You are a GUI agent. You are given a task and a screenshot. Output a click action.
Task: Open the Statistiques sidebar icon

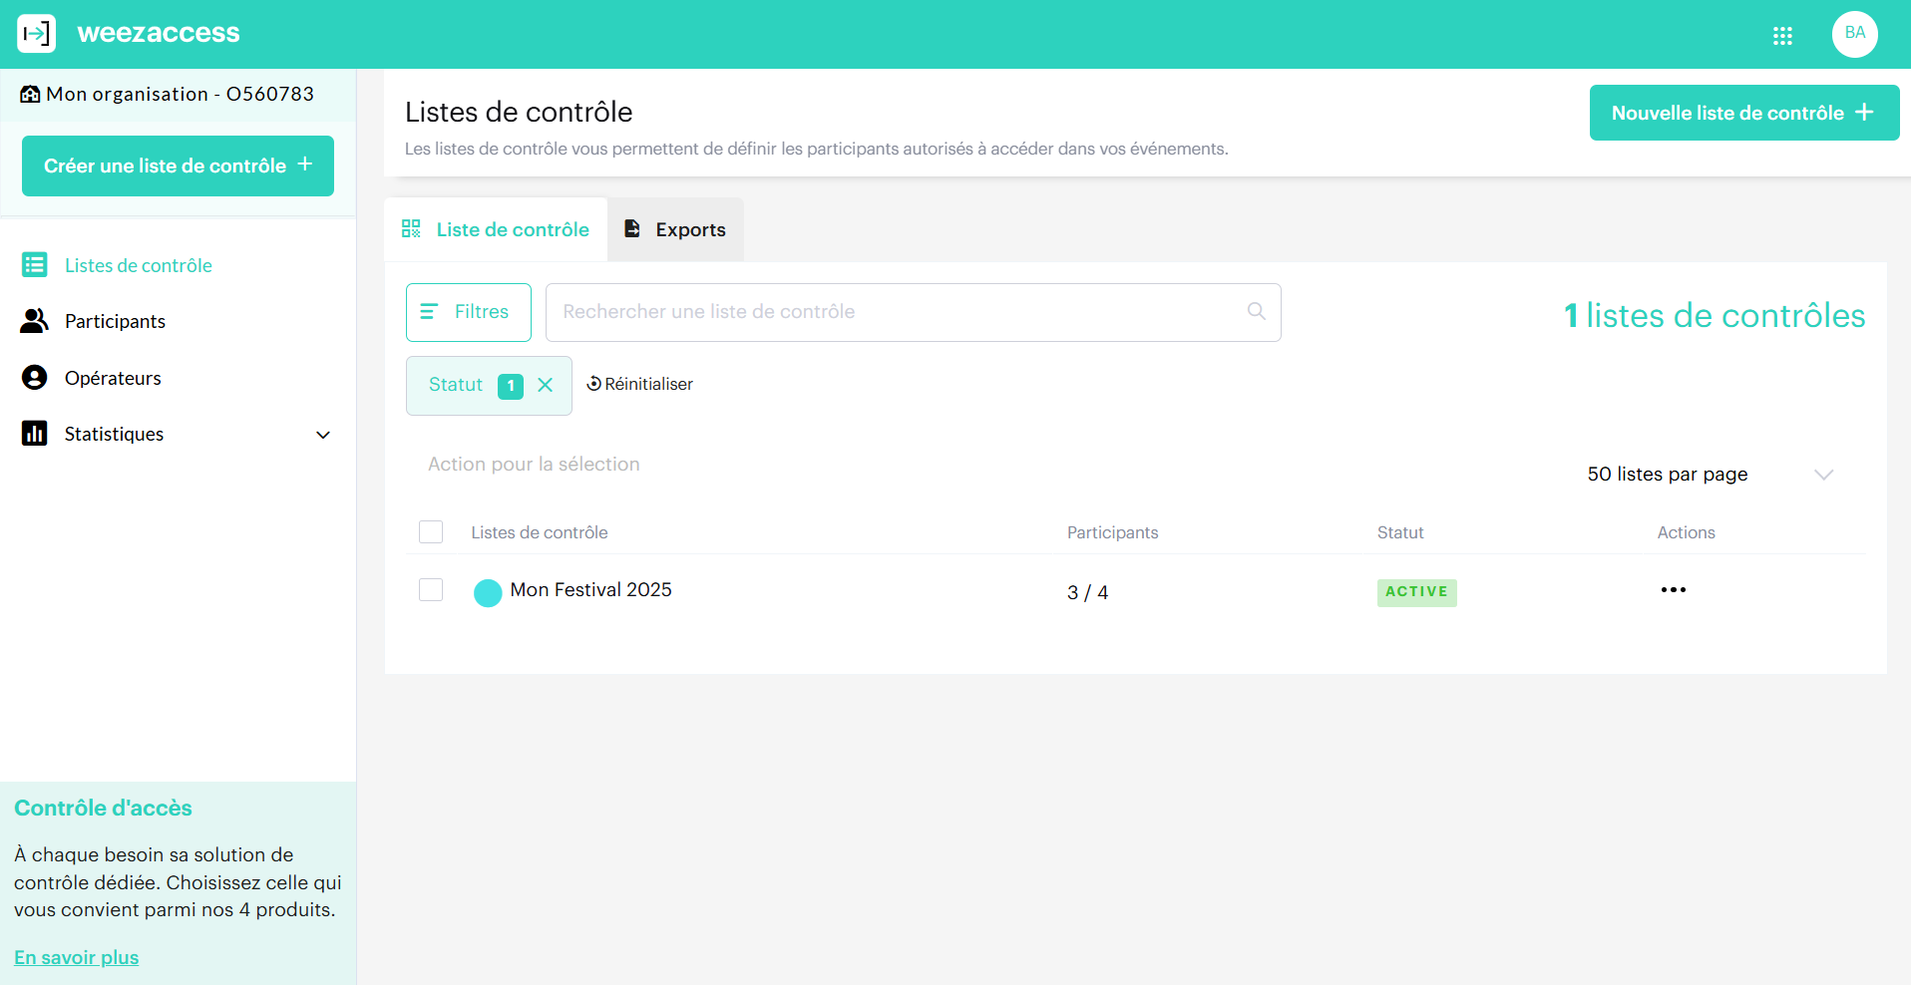click(x=36, y=433)
